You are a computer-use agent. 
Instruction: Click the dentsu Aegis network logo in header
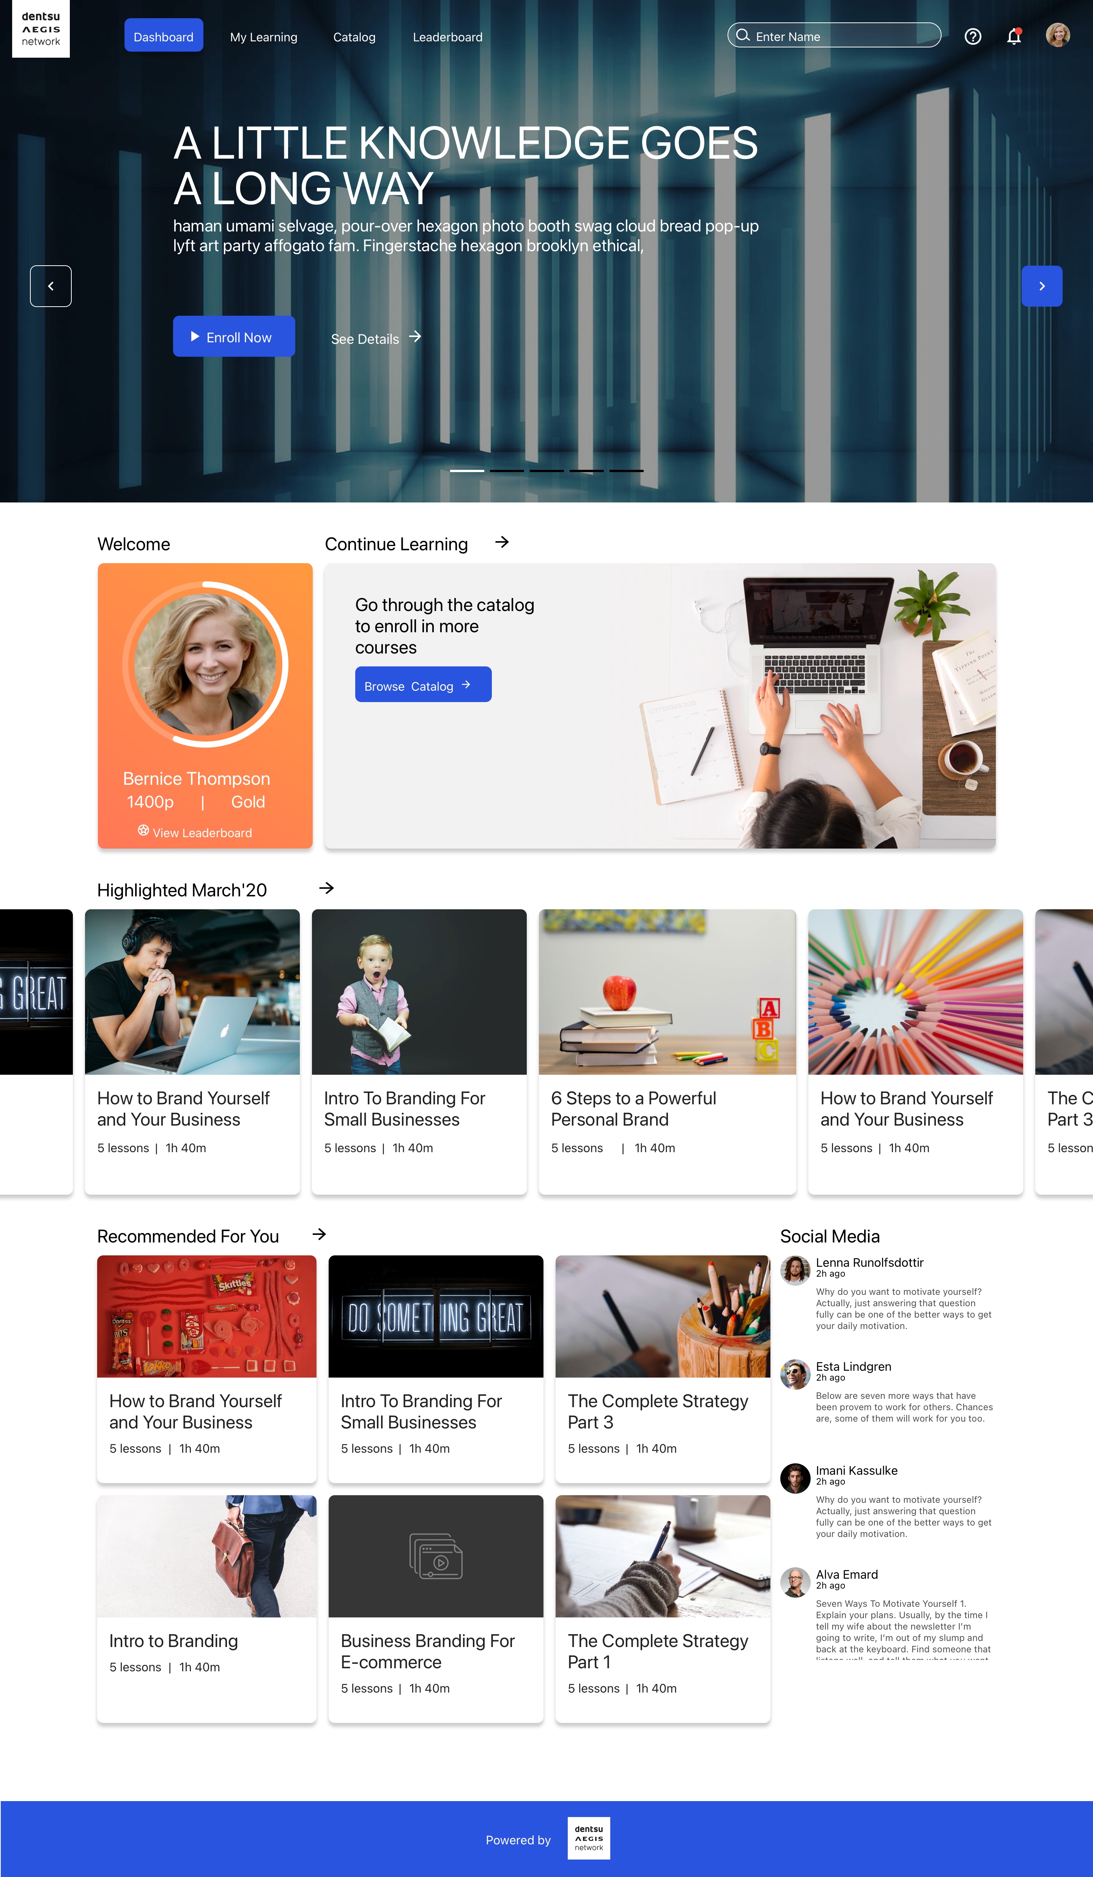[x=41, y=28]
